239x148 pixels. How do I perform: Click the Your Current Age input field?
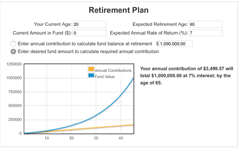tap(90, 24)
